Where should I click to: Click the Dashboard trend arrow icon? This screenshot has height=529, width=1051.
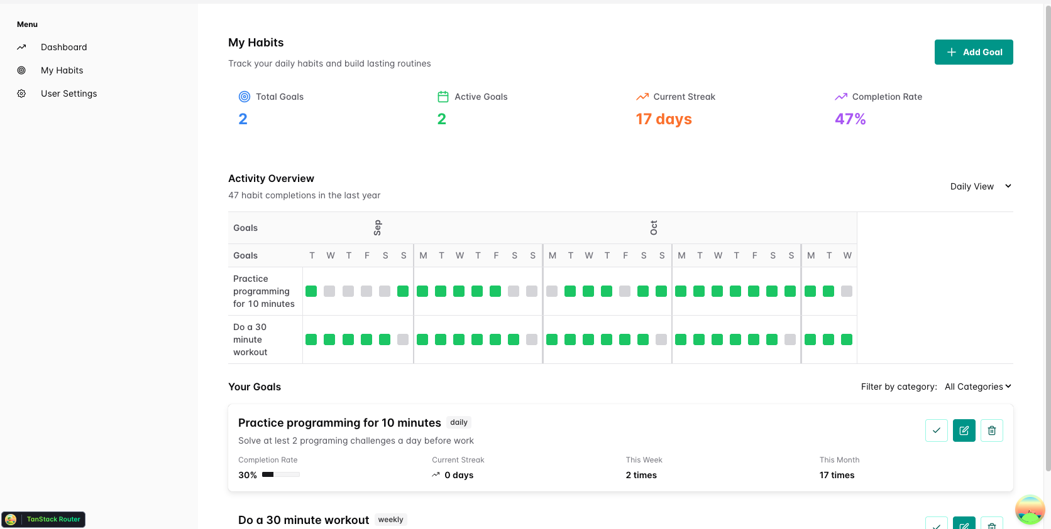[x=21, y=47]
